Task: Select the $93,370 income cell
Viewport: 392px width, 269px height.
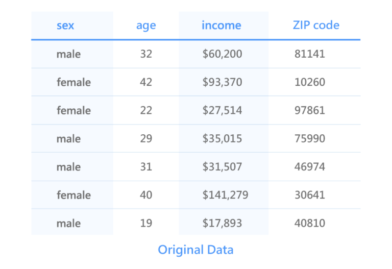Action: point(222,82)
